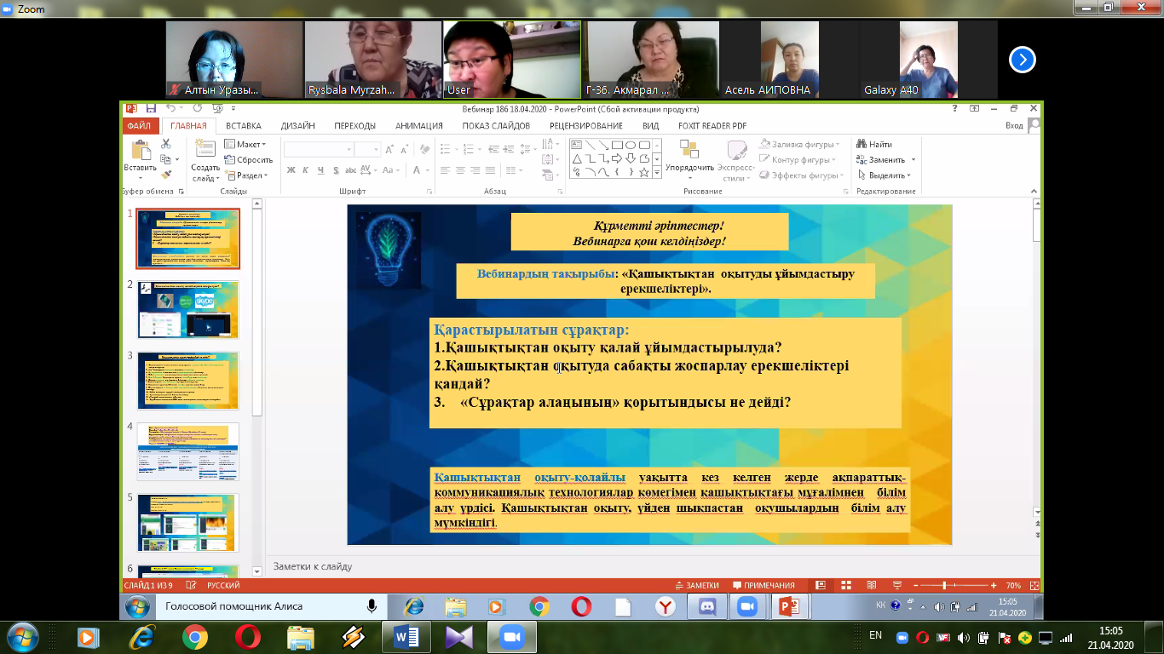Click the Вход sign-in link

(x=1014, y=126)
